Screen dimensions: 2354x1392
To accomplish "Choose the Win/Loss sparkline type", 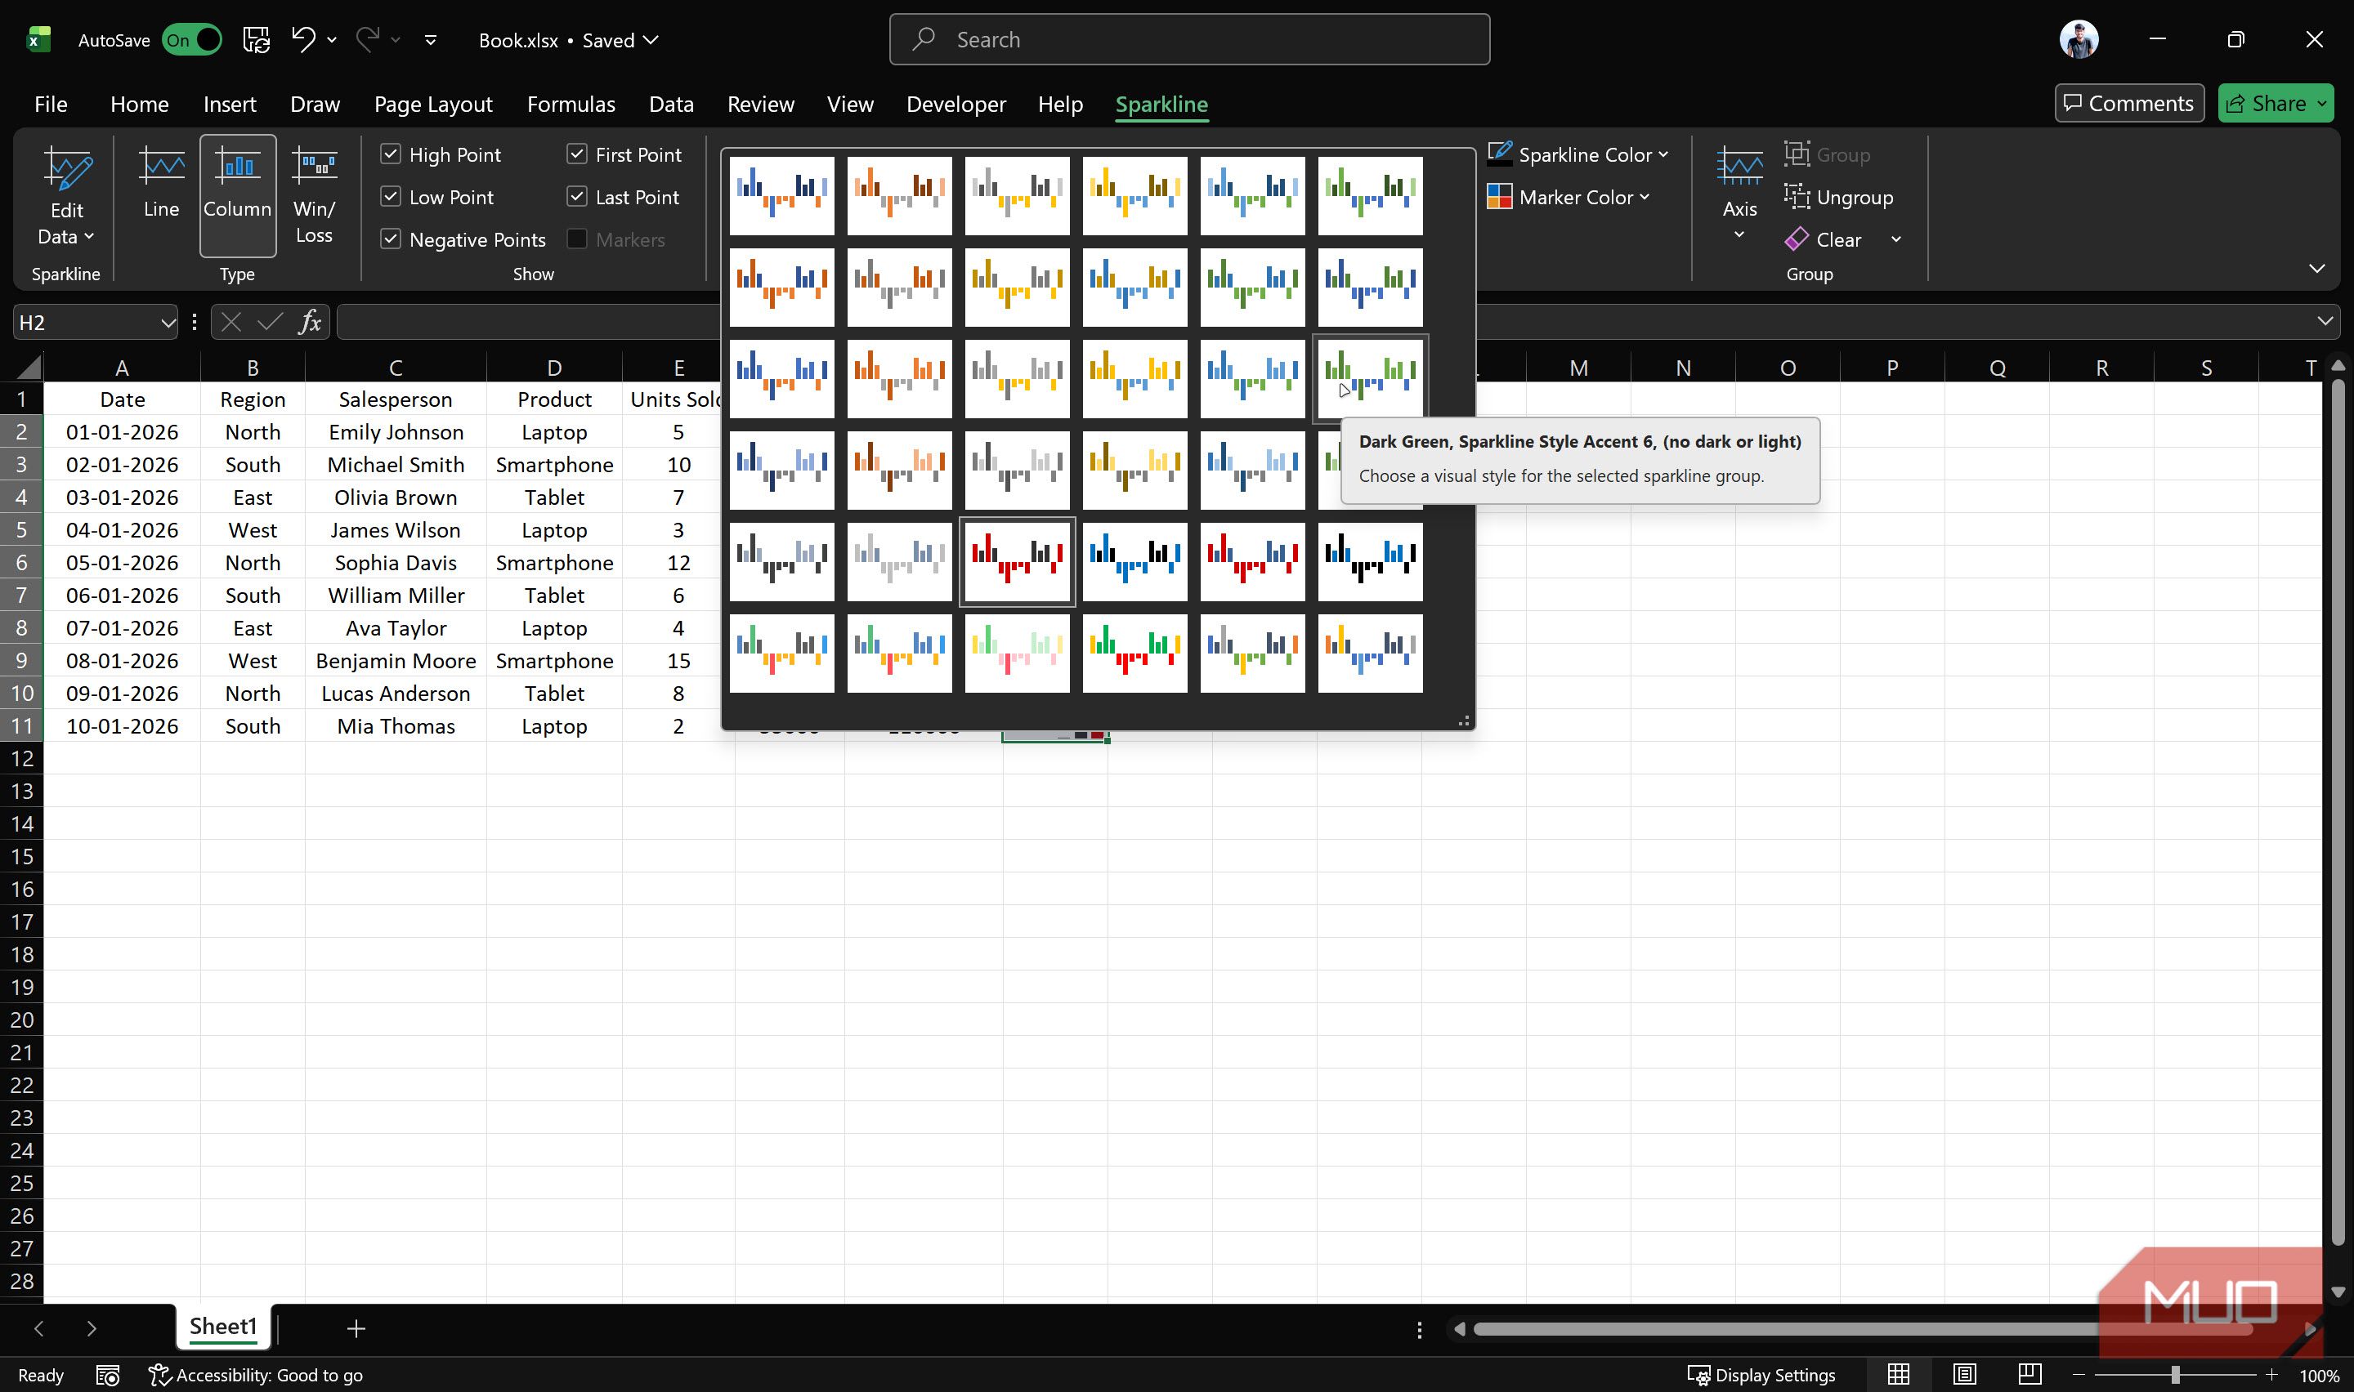I will (x=315, y=195).
